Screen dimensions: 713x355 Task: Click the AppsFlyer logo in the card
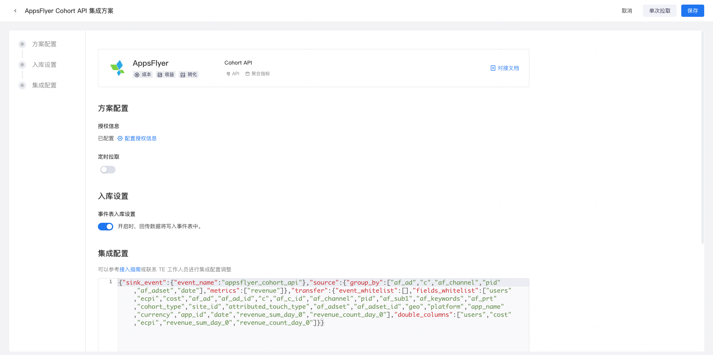click(x=118, y=68)
